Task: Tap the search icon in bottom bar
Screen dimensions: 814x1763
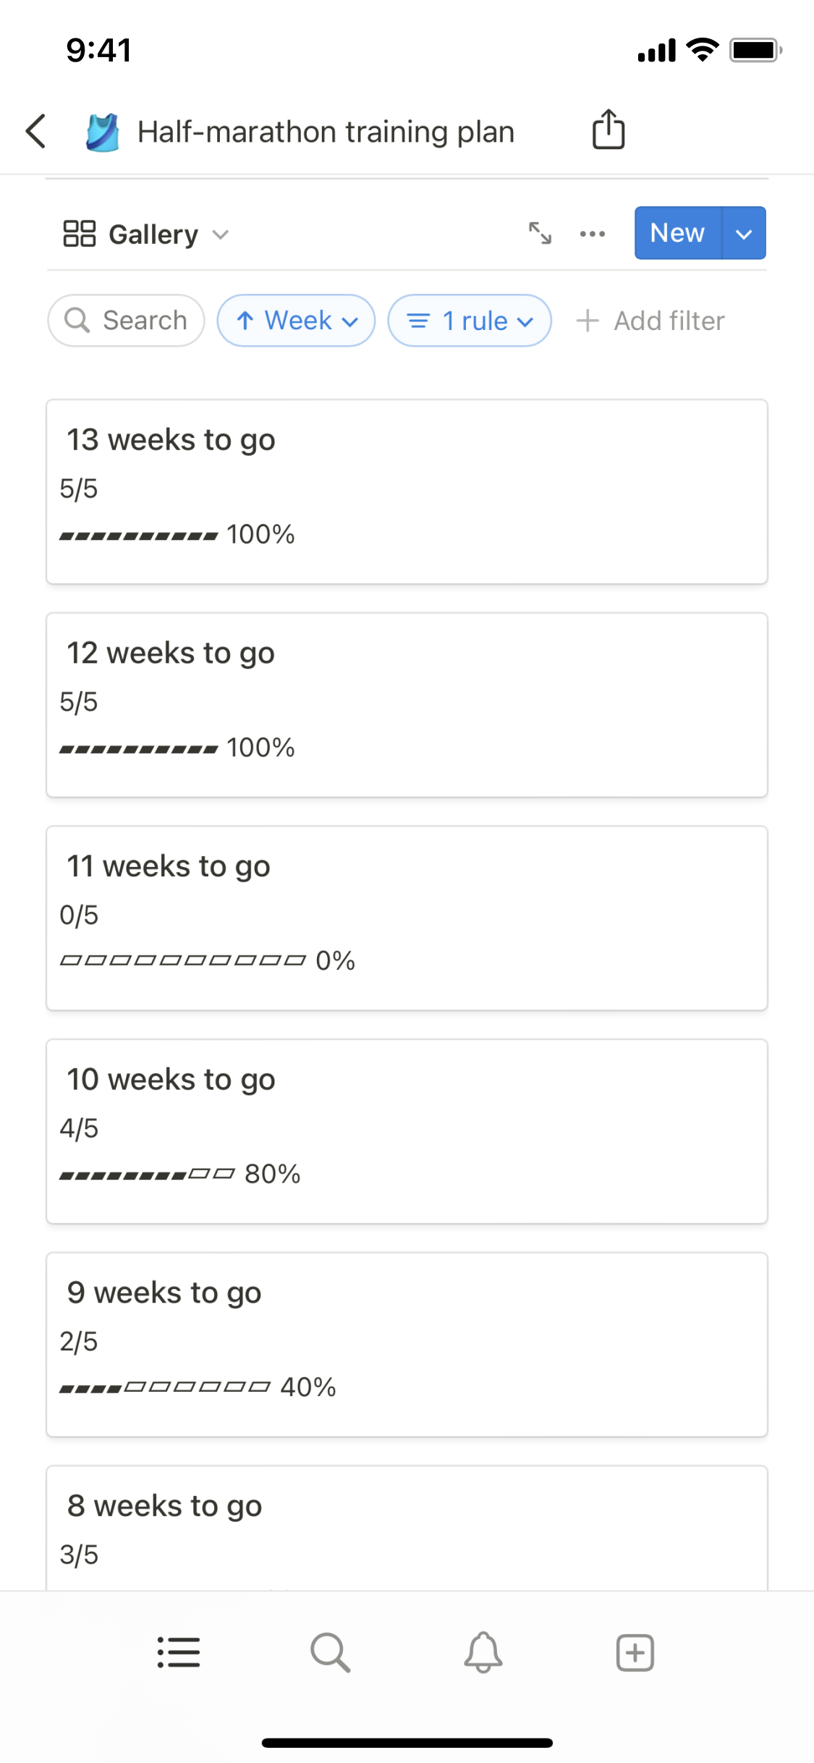Action: click(331, 1652)
